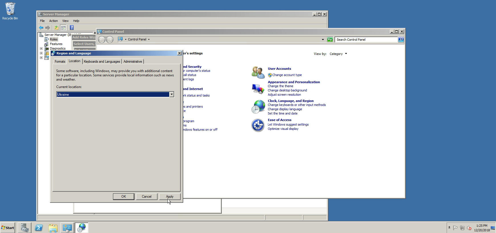This screenshot has height=233, width=496.
Task: Click Cancel in Region and Language dialog
Action: click(x=147, y=197)
